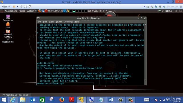Open the terminal File menu
183x103 pixels.
(x=39, y=22)
